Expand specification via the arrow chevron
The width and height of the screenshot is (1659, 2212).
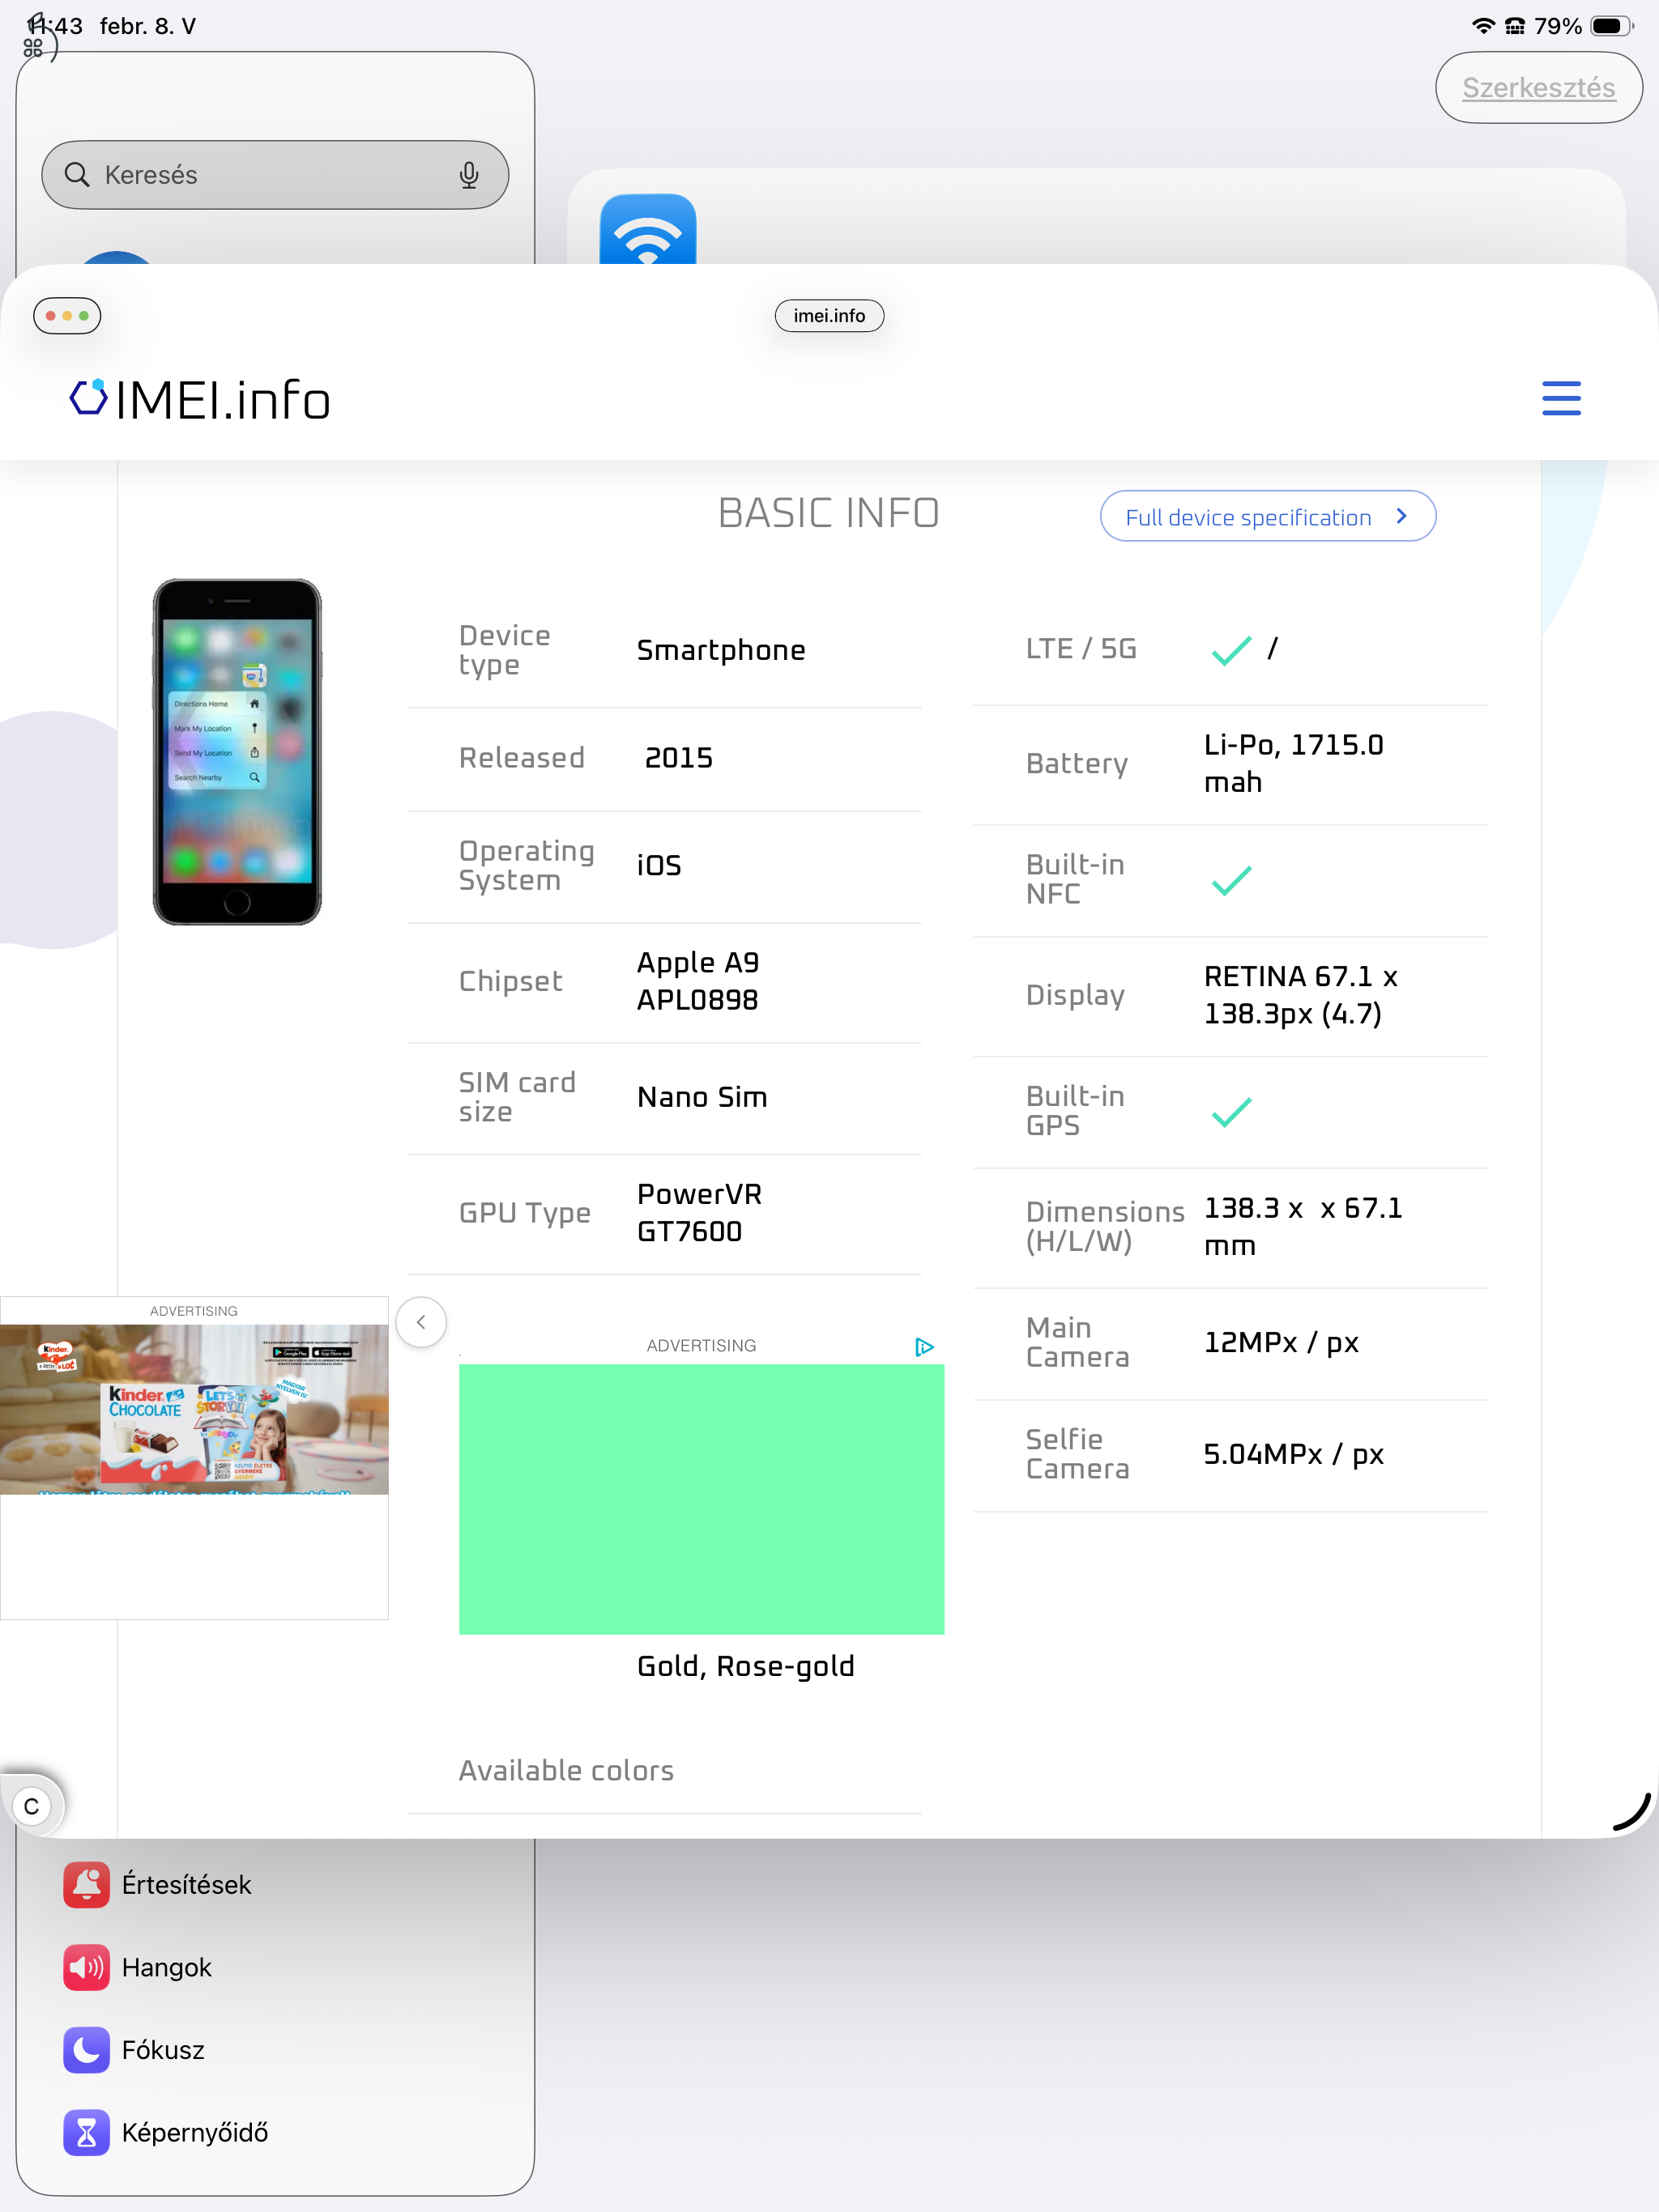pyautogui.click(x=1402, y=516)
